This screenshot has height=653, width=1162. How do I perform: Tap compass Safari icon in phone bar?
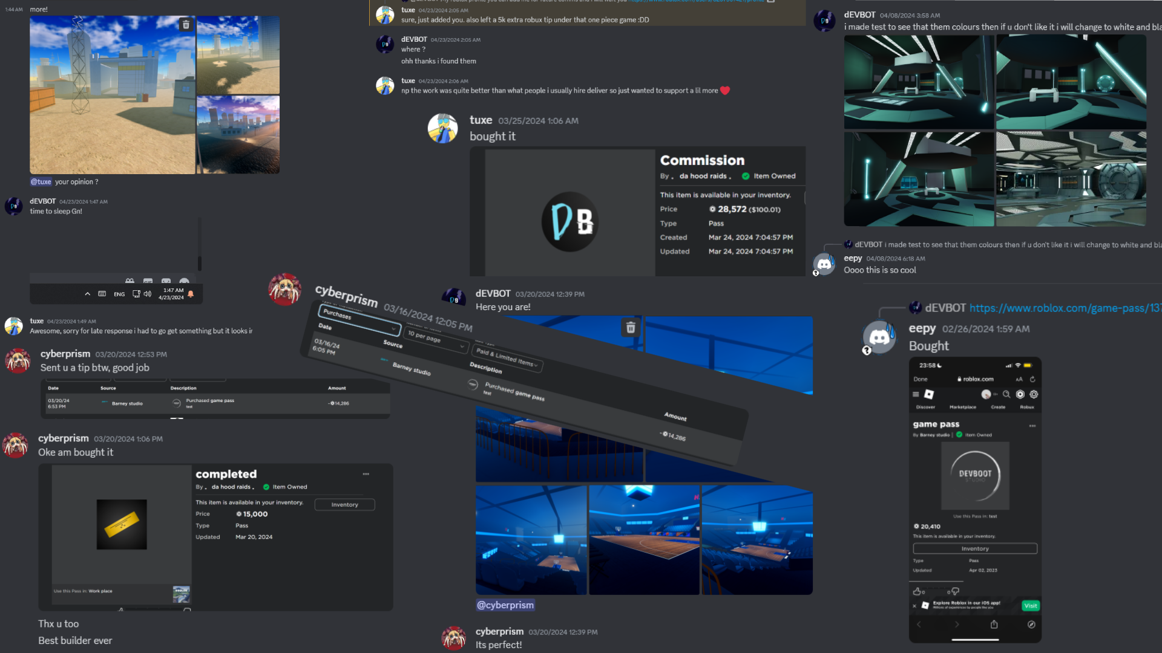[x=1031, y=625]
